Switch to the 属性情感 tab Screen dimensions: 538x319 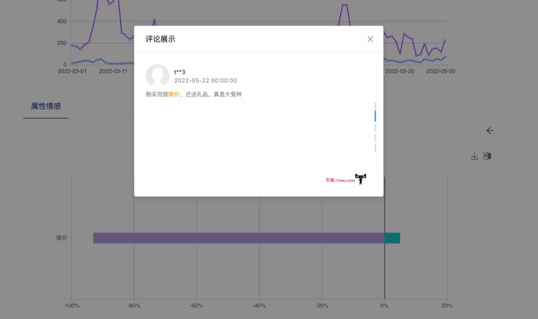45,106
